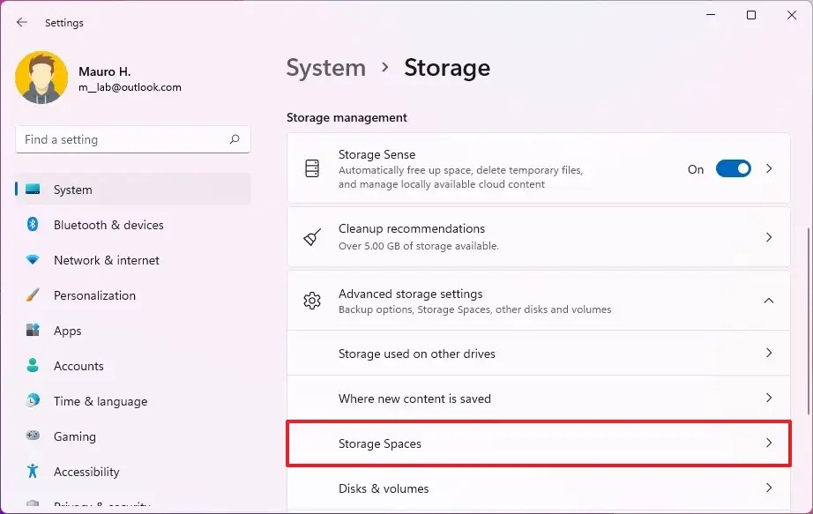Viewport: 813px width, 514px height.
Task: Open the highlighted Storage Spaces option
Action: coord(538,443)
